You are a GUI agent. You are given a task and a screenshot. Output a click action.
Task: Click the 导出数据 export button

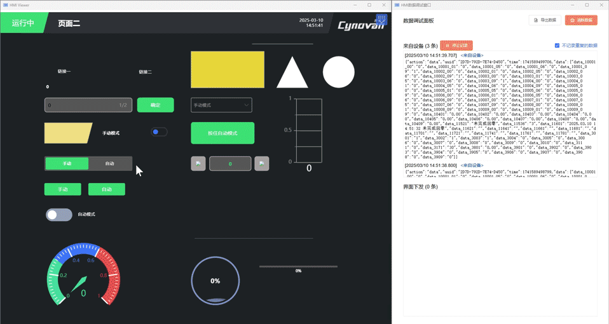click(545, 20)
